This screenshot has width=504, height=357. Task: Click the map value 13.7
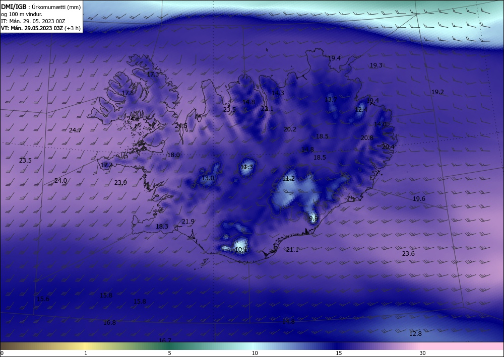331,100
